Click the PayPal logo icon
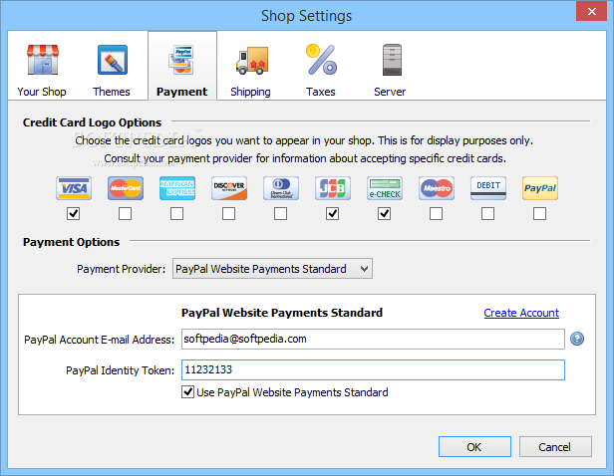 point(540,188)
